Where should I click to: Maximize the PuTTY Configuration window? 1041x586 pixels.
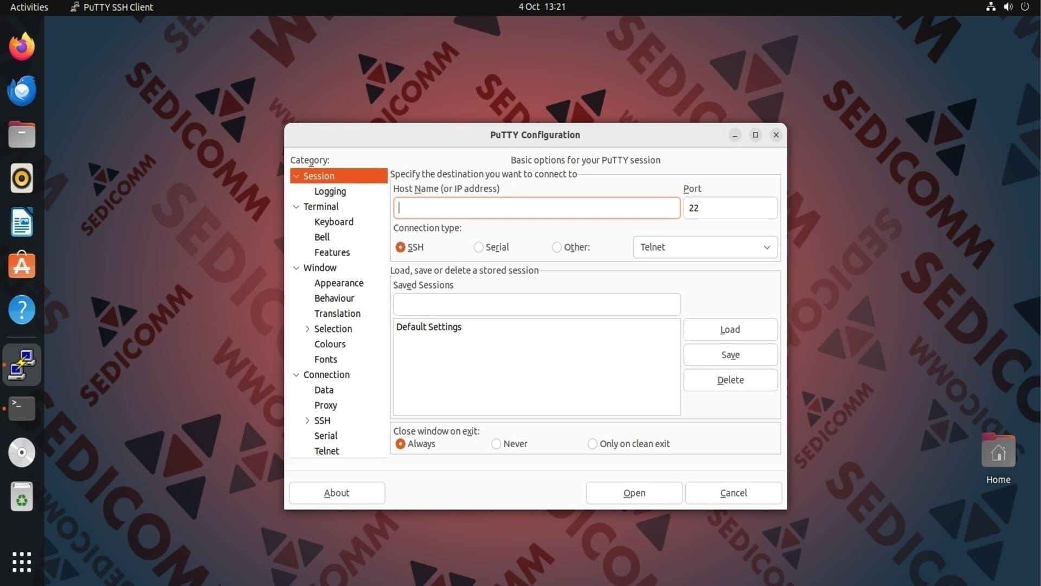755,135
